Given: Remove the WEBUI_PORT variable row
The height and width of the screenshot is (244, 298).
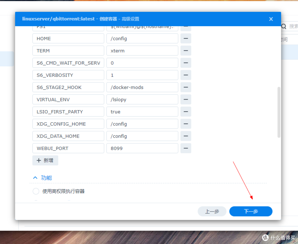Looking at the screenshot, I should click(186, 148).
